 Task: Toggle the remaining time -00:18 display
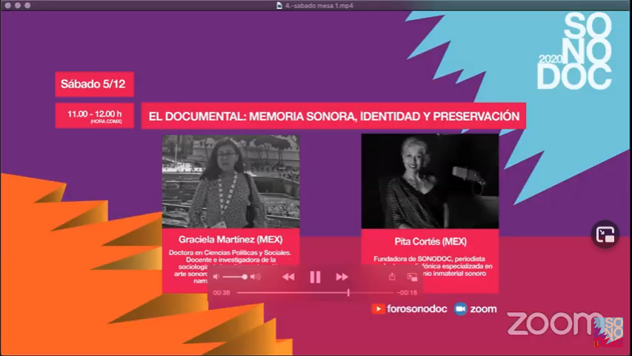point(407,293)
